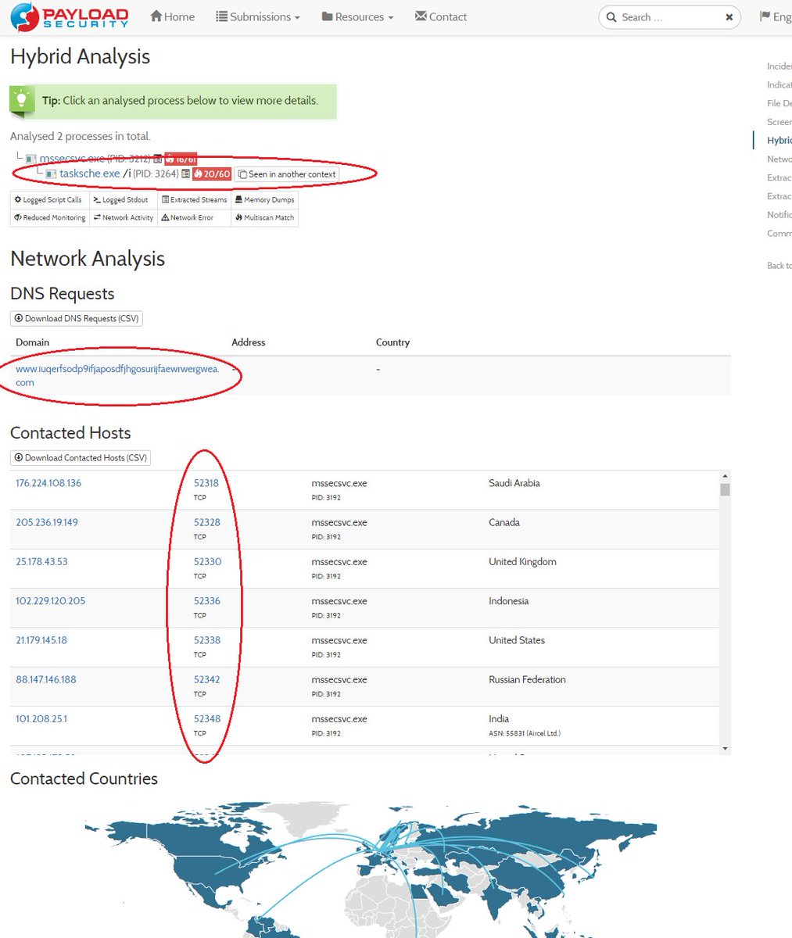Open the tasksche.exe process details
792x938 pixels.
(89, 174)
